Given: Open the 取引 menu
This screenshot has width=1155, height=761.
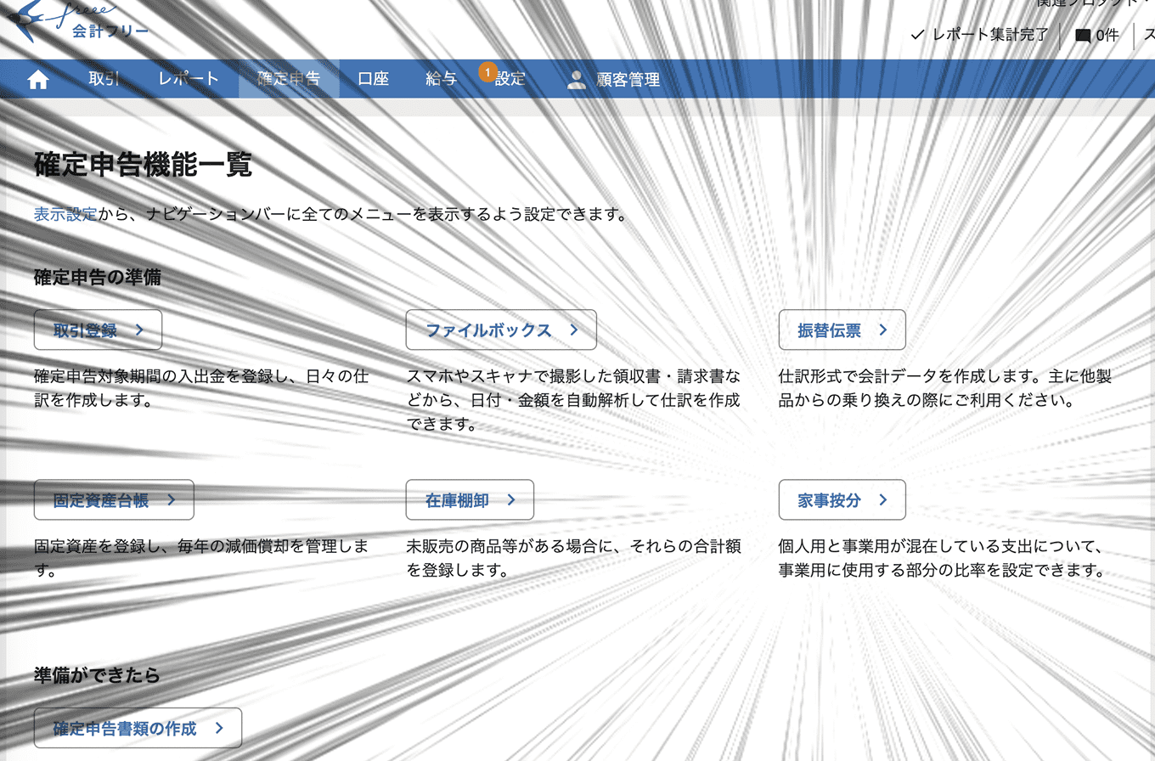Looking at the screenshot, I should click(104, 79).
